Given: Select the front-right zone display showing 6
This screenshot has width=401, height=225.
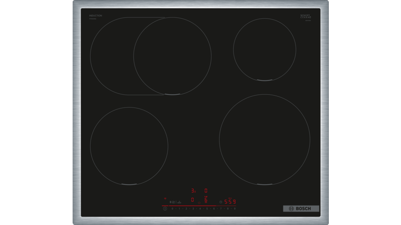Looking at the screenshot, I should click(206, 200).
